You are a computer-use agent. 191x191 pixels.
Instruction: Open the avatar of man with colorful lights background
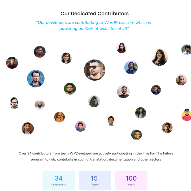(156, 90)
